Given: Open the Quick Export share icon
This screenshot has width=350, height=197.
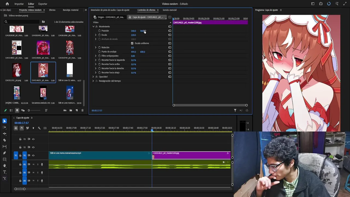Looking at the screenshot, I should (321, 4).
